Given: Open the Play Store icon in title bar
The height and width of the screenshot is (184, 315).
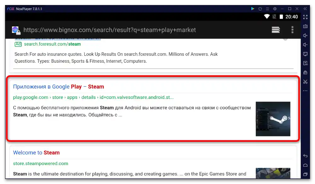Looking at the screenshot, I should [253, 9].
